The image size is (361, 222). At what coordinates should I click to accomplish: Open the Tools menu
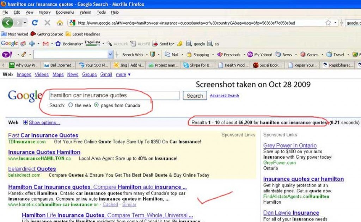[101, 12]
